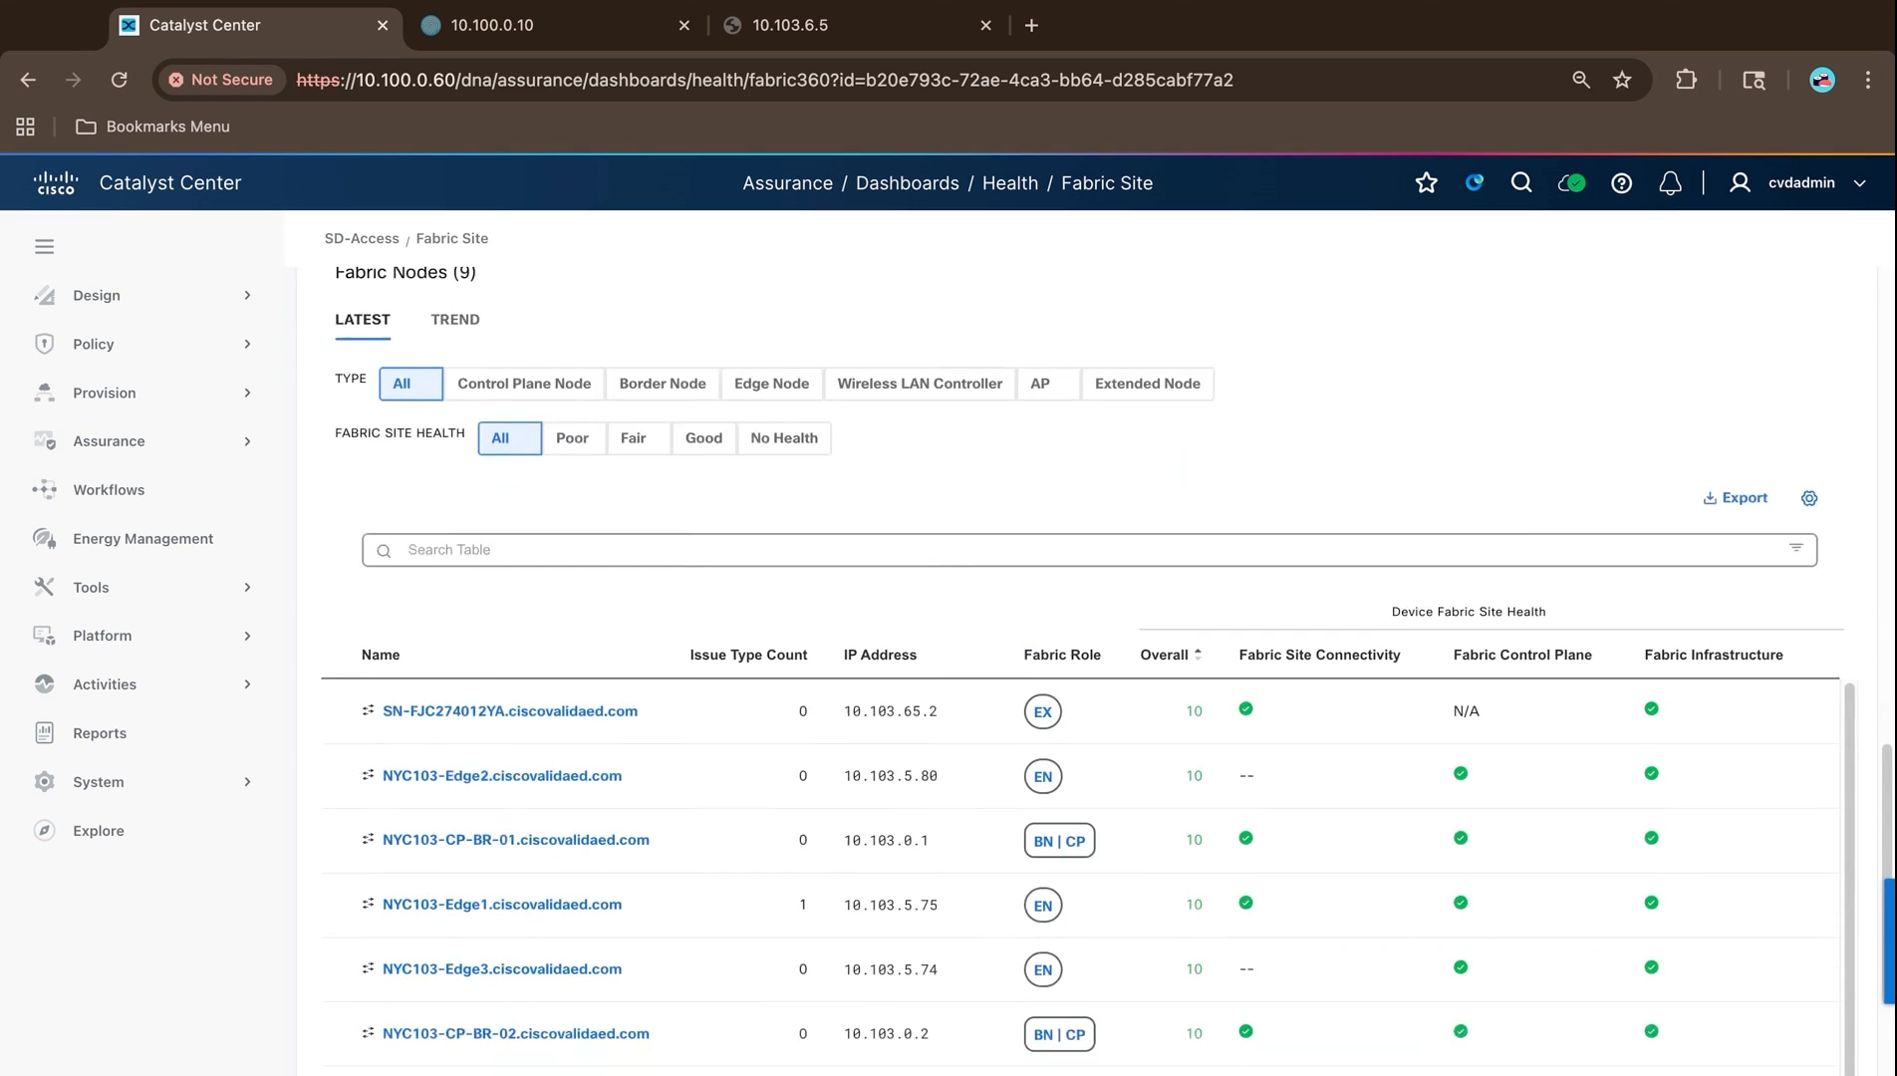Open browser extensions puzzle icon
The height and width of the screenshot is (1076, 1897).
1686,80
